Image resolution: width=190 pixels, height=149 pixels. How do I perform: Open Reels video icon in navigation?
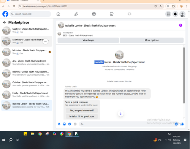coord(94,14)
